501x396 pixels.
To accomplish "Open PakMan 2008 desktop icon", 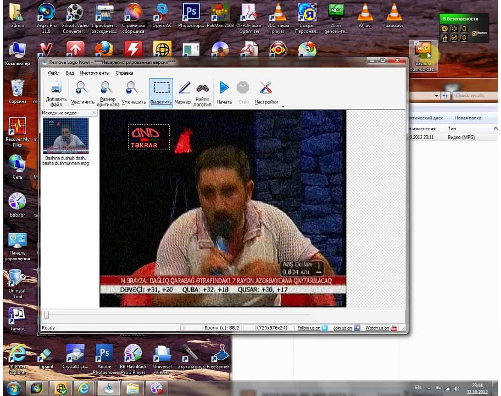I will click(x=220, y=16).
